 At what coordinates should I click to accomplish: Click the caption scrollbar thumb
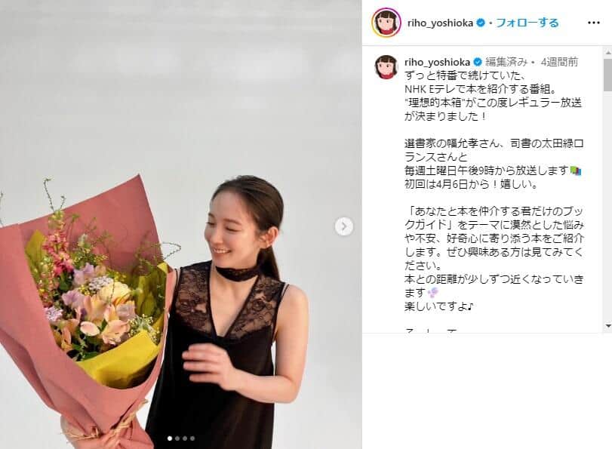(607, 74)
